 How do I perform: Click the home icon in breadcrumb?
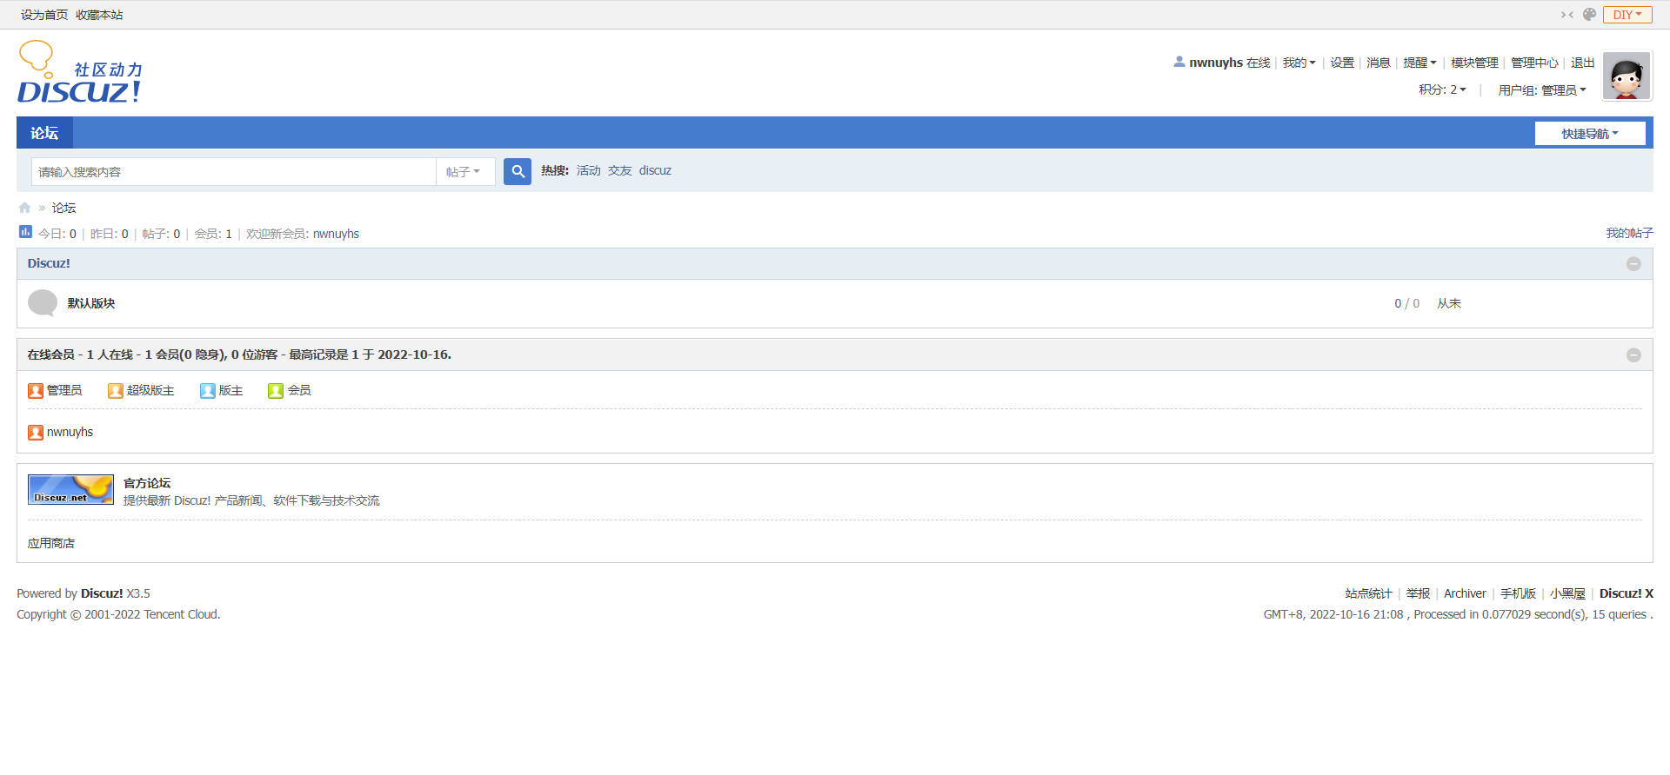[x=24, y=208]
